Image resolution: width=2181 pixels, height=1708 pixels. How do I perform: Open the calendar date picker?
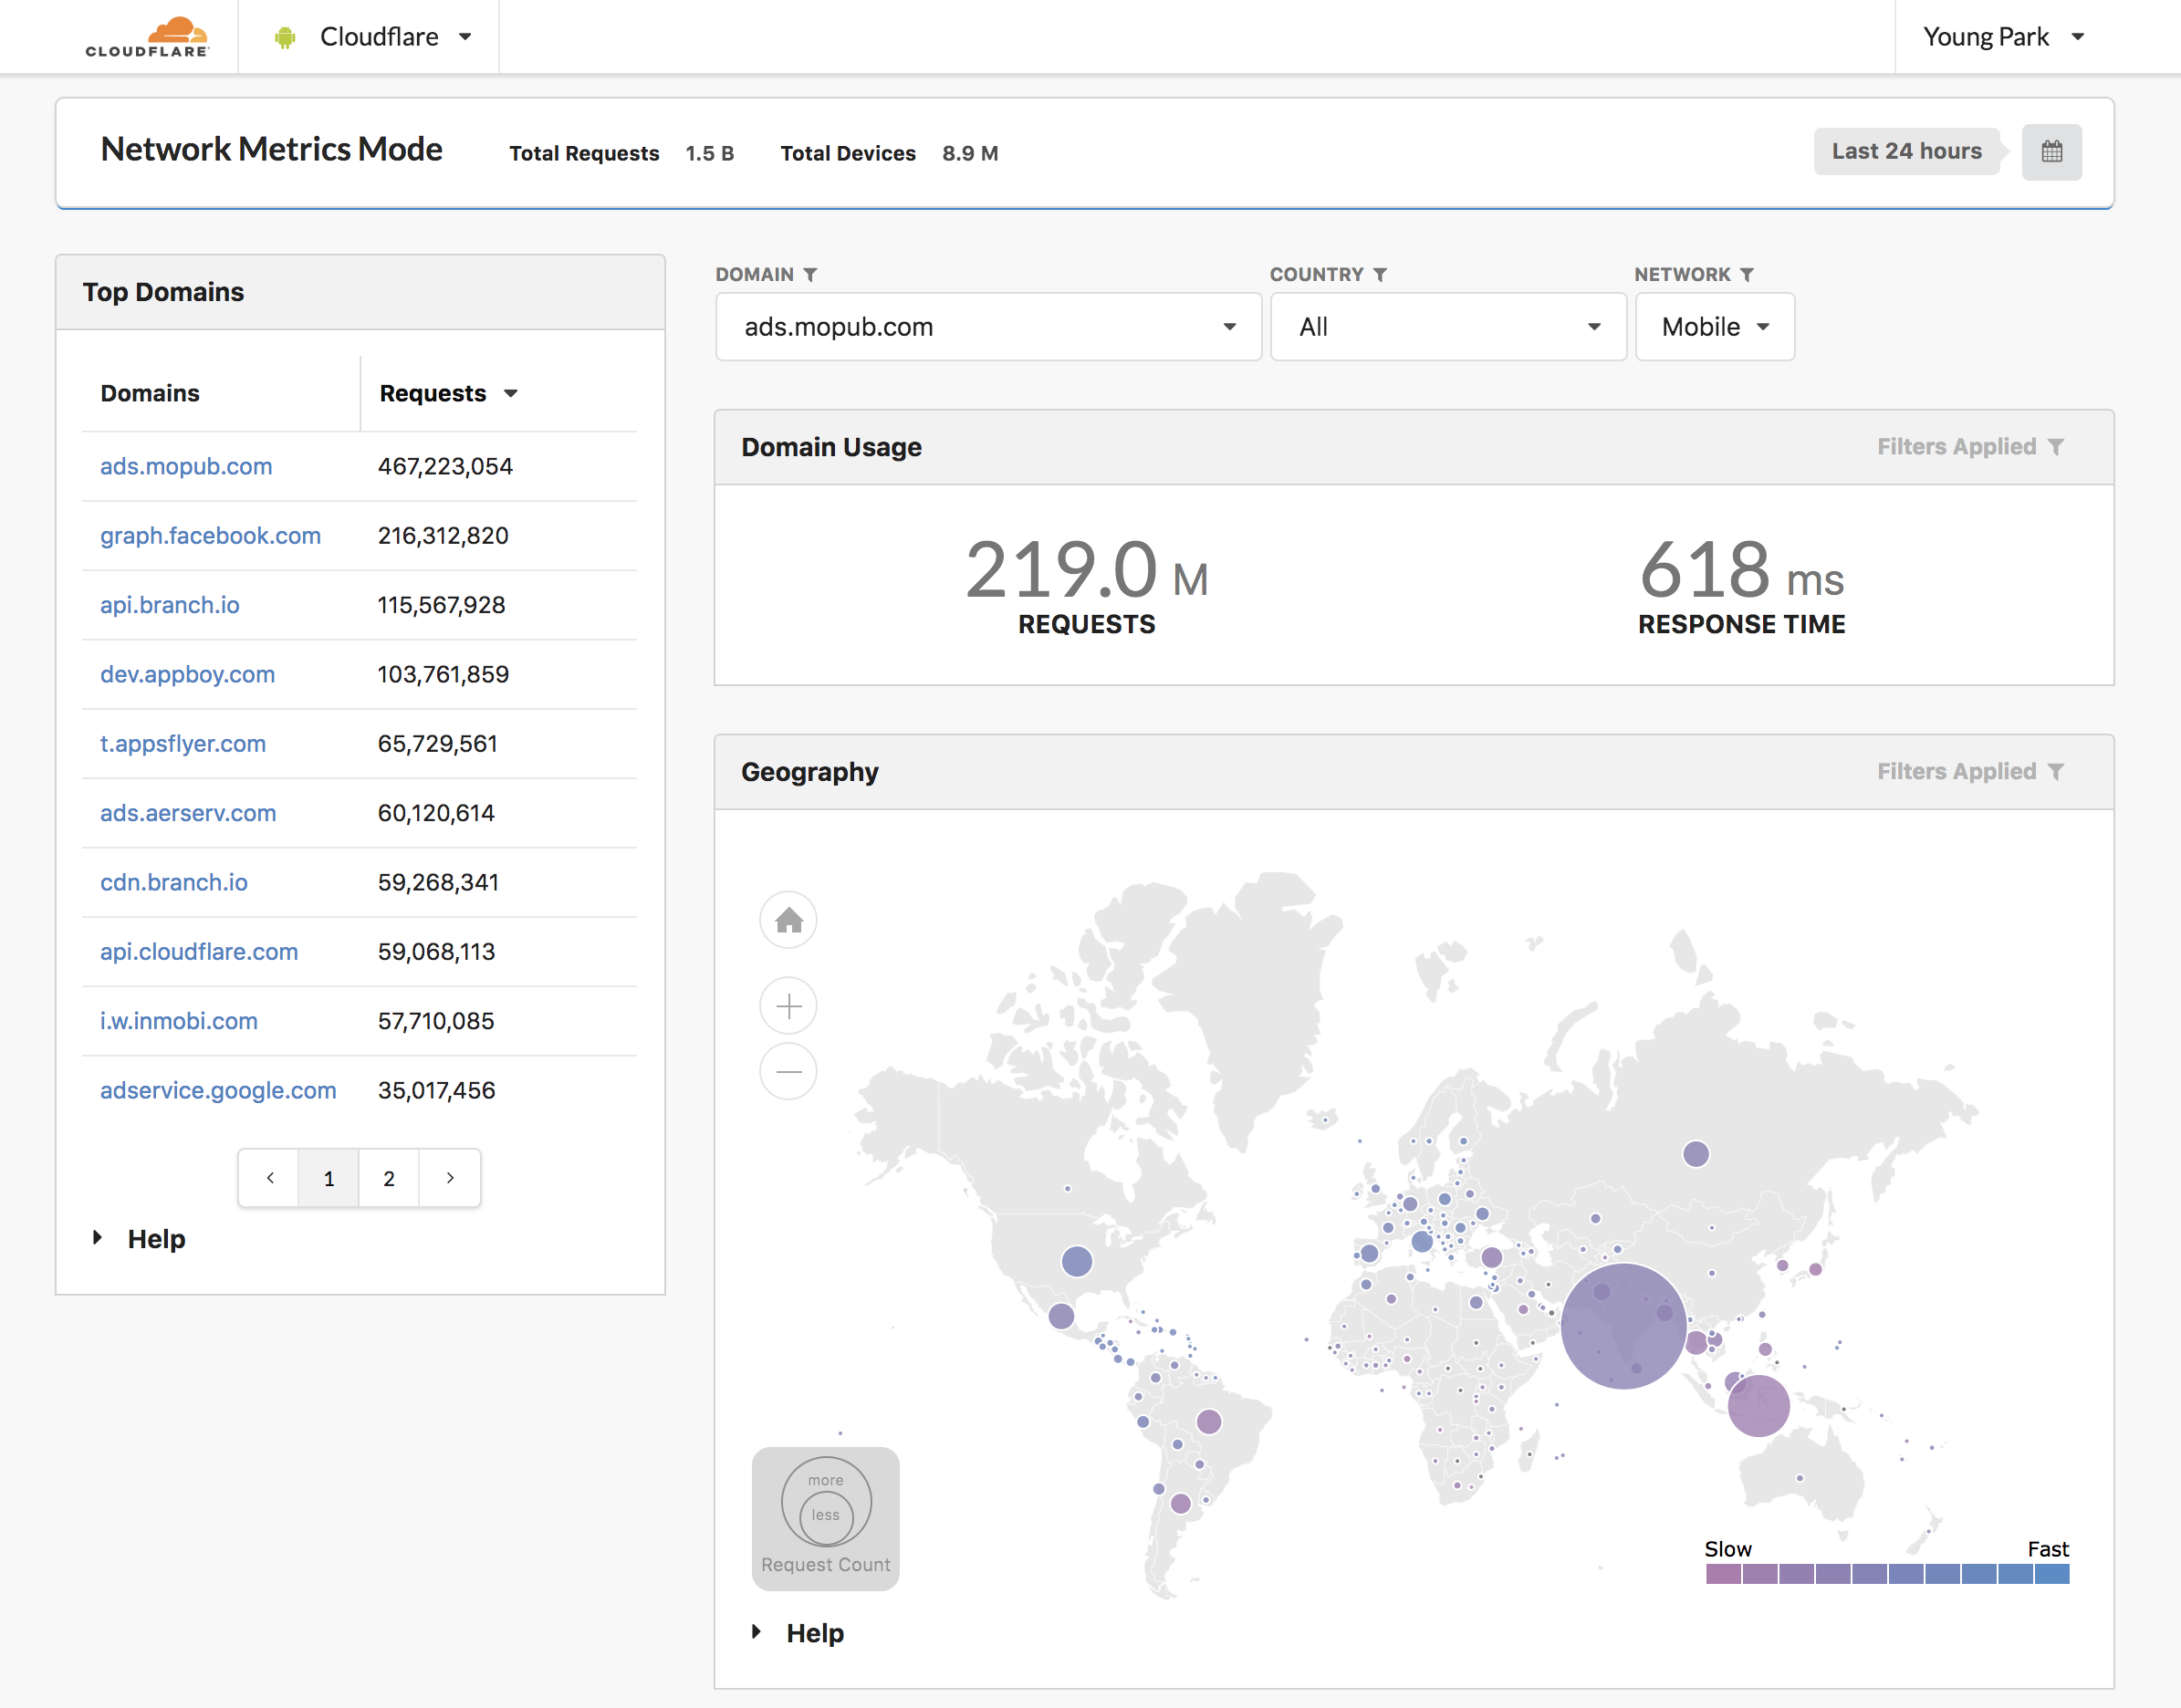tap(2052, 152)
